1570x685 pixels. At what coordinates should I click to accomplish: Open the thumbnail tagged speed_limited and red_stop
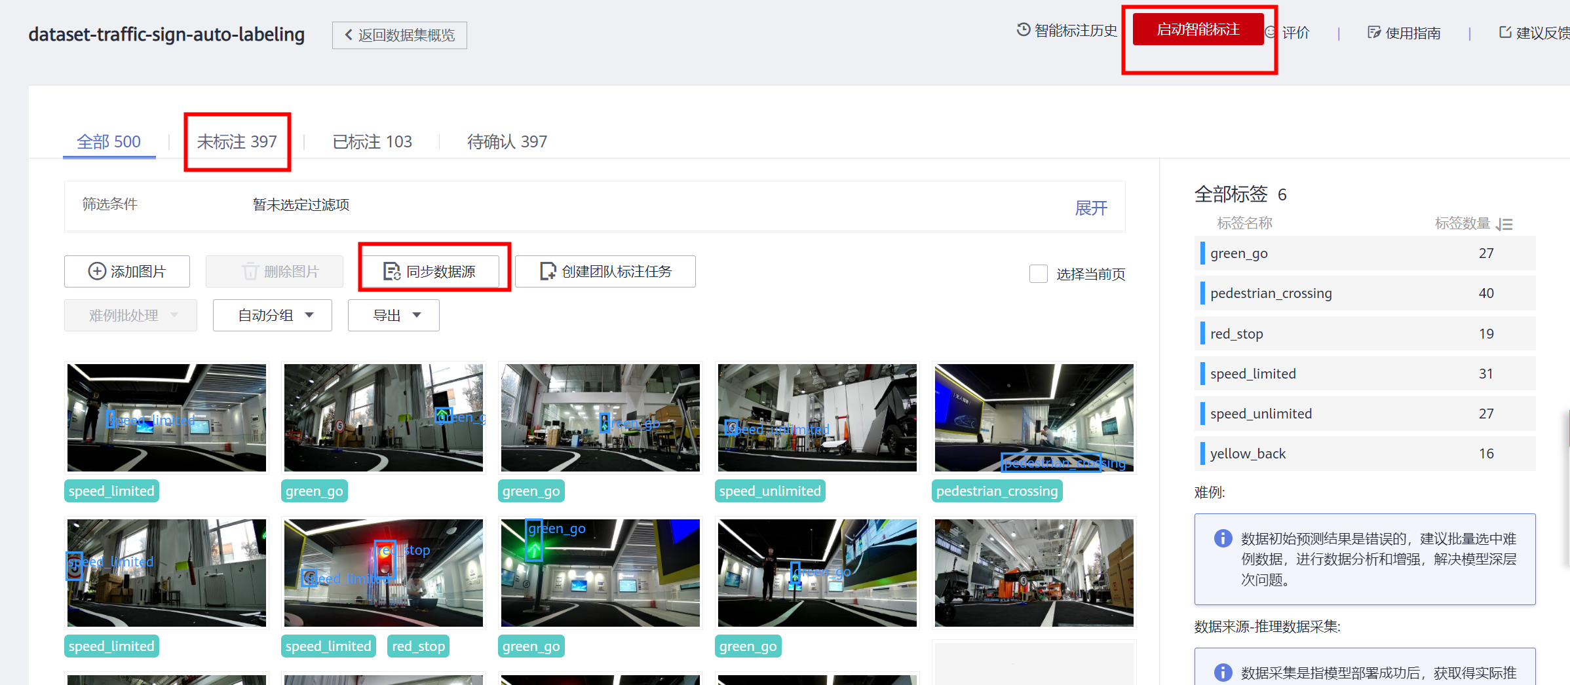point(383,573)
